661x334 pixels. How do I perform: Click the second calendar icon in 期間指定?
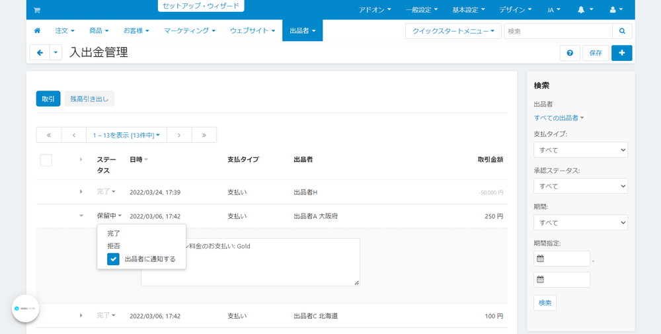tap(541, 280)
